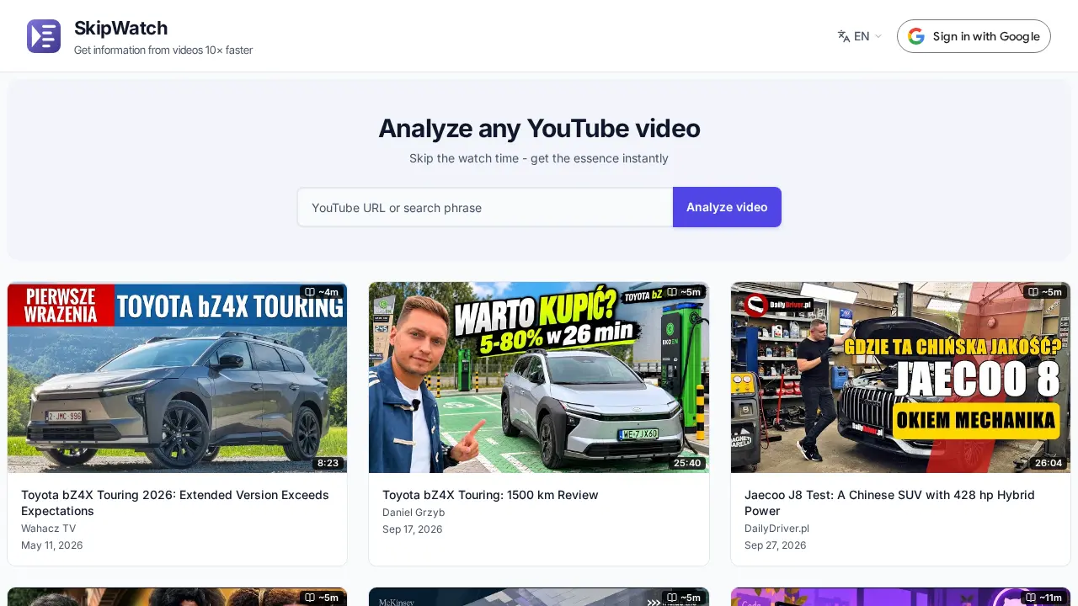
Task: Click the translate language icon
Action: (x=844, y=36)
